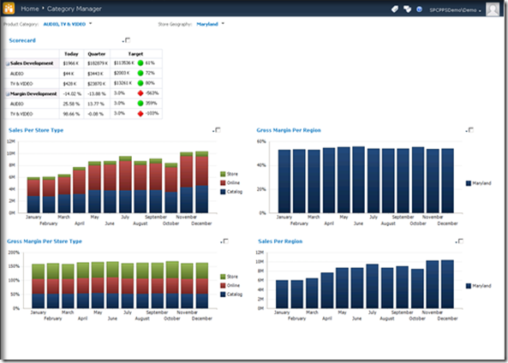Open the Gross Margin Per Store Type title
The height and width of the screenshot is (363, 508).
[45, 241]
